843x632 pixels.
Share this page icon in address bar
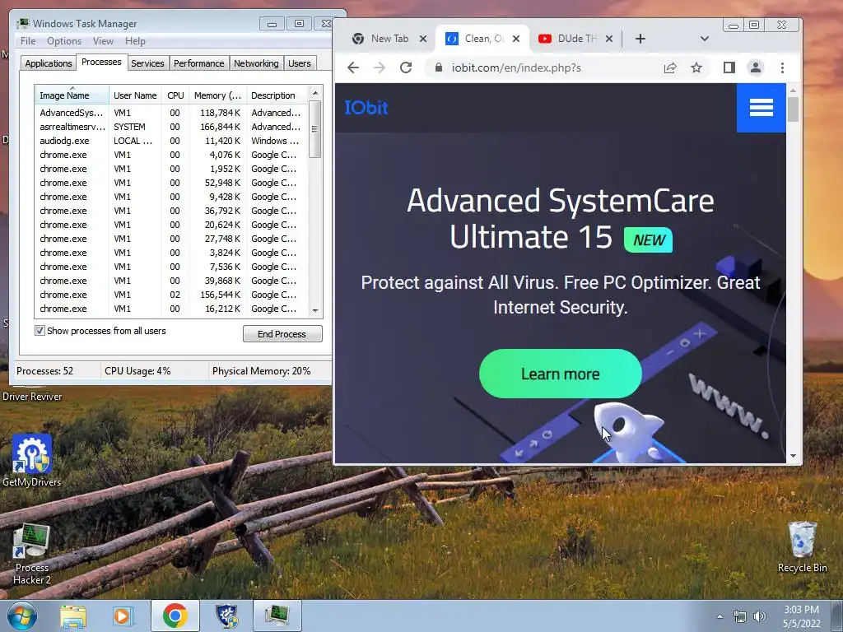[670, 67]
